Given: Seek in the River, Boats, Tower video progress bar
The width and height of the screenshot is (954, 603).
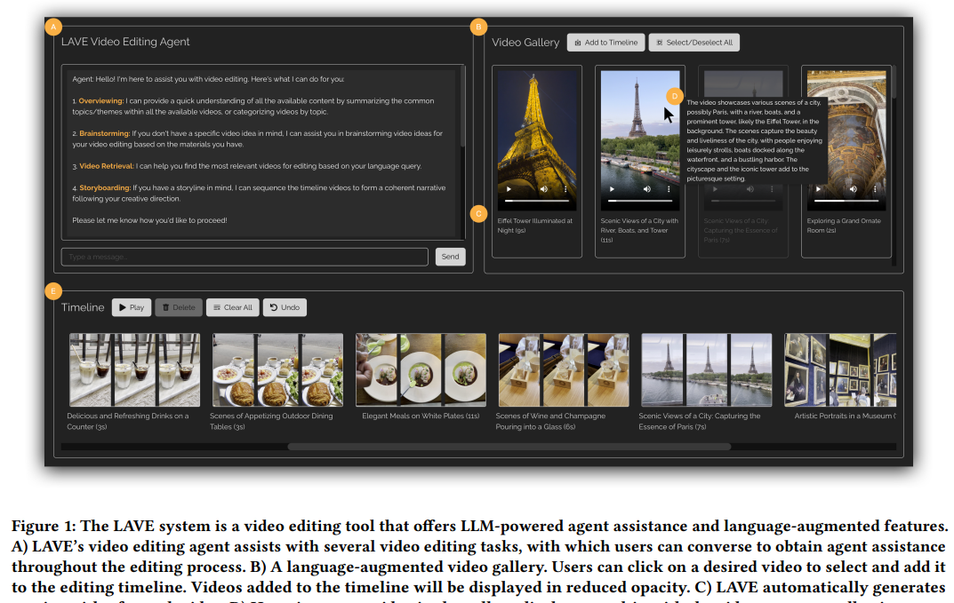Looking at the screenshot, I should [x=640, y=200].
